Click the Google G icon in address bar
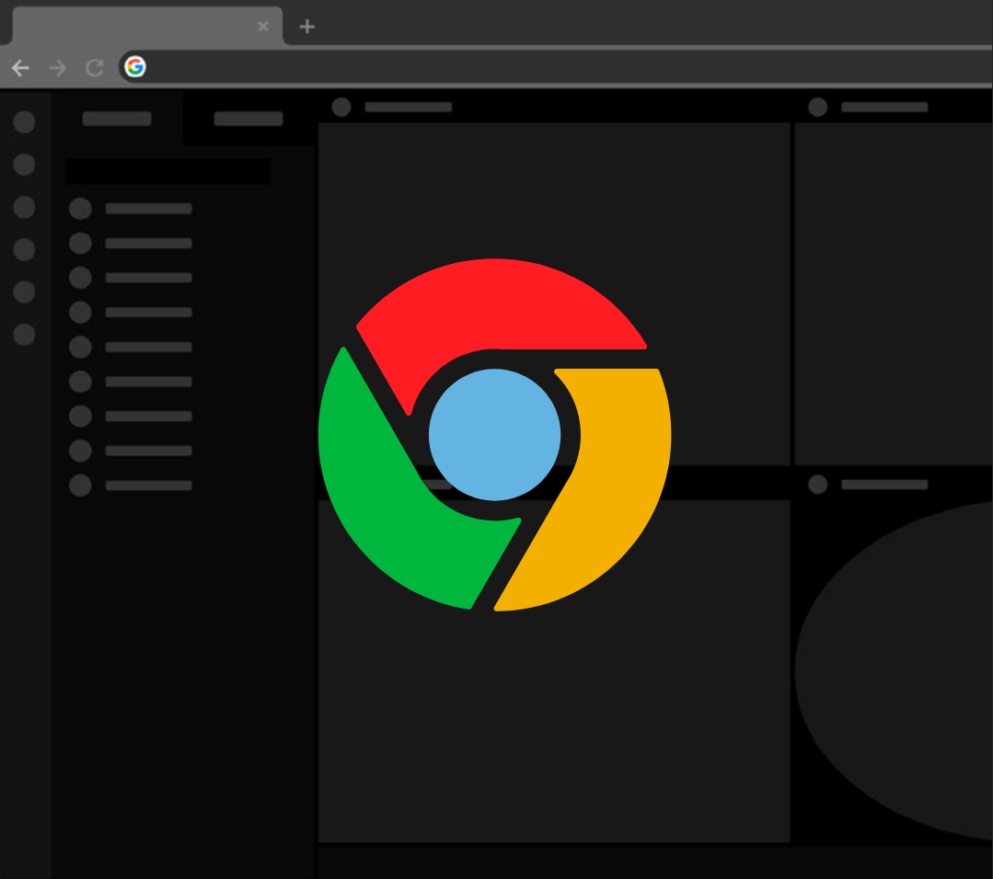Viewport: 993px width, 879px height. coord(135,67)
